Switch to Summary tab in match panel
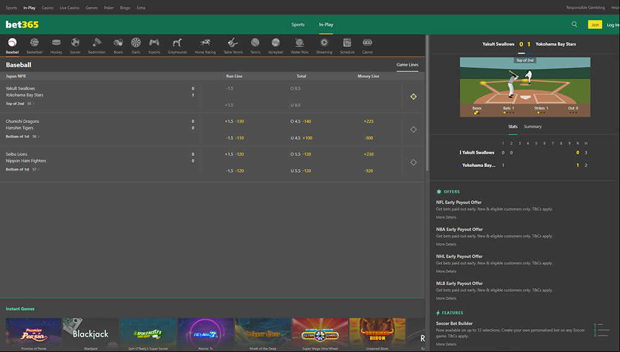620x352 pixels. [533, 126]
